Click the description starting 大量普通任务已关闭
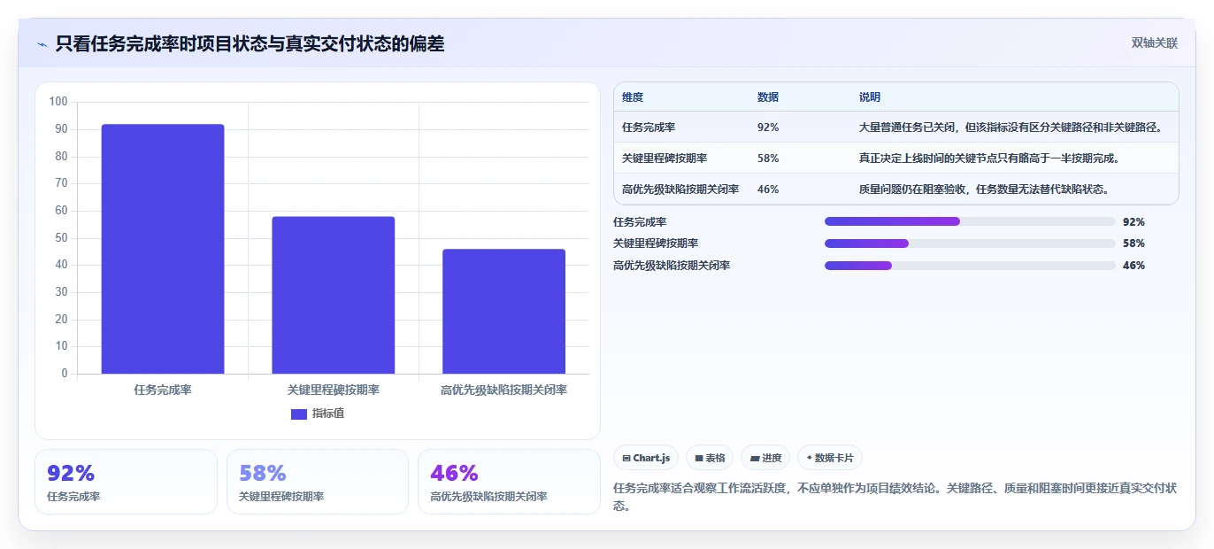The image size is (1214, 549). point(1010,128)
